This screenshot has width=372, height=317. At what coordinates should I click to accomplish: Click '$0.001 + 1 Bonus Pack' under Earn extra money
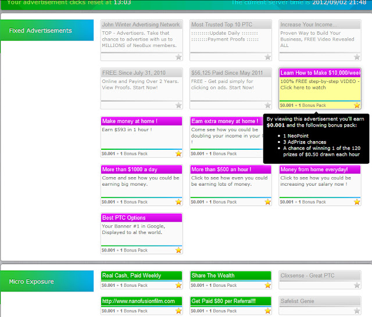[x=214, y=153]
